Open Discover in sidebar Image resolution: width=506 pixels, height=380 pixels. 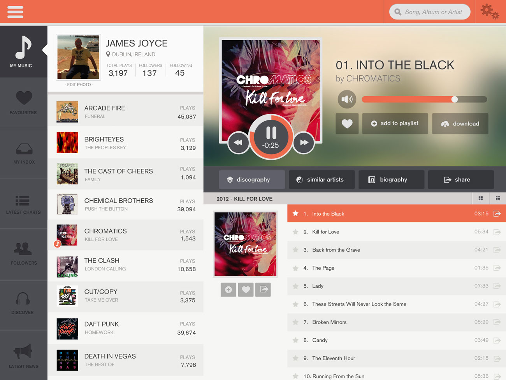pyautogui.click(x=23, y=305)
